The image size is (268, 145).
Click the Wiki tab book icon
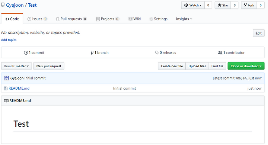click(x=130, y=19)
